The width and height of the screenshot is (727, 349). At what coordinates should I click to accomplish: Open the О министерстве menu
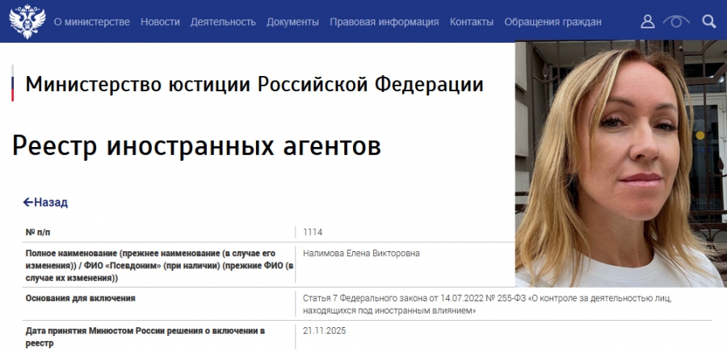tap(91, 22)
